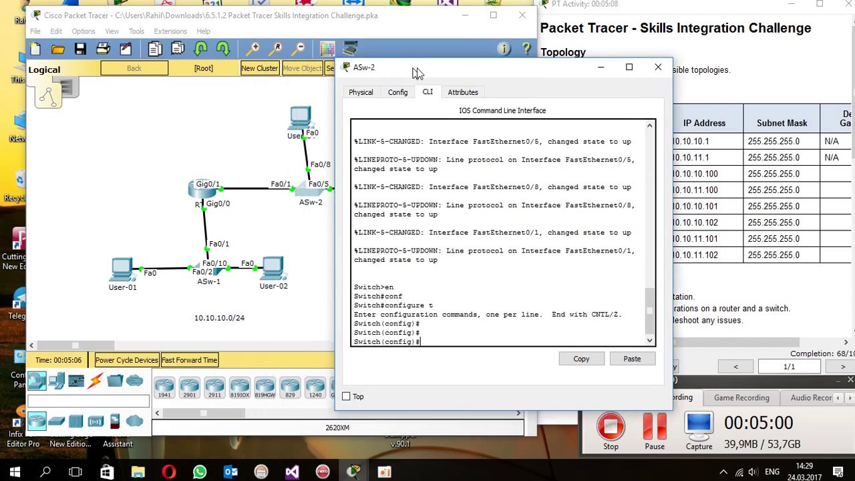Viewport: 855px width, 481px height.
Task: Open the Edit menu
Action: (x=56, y=31)
